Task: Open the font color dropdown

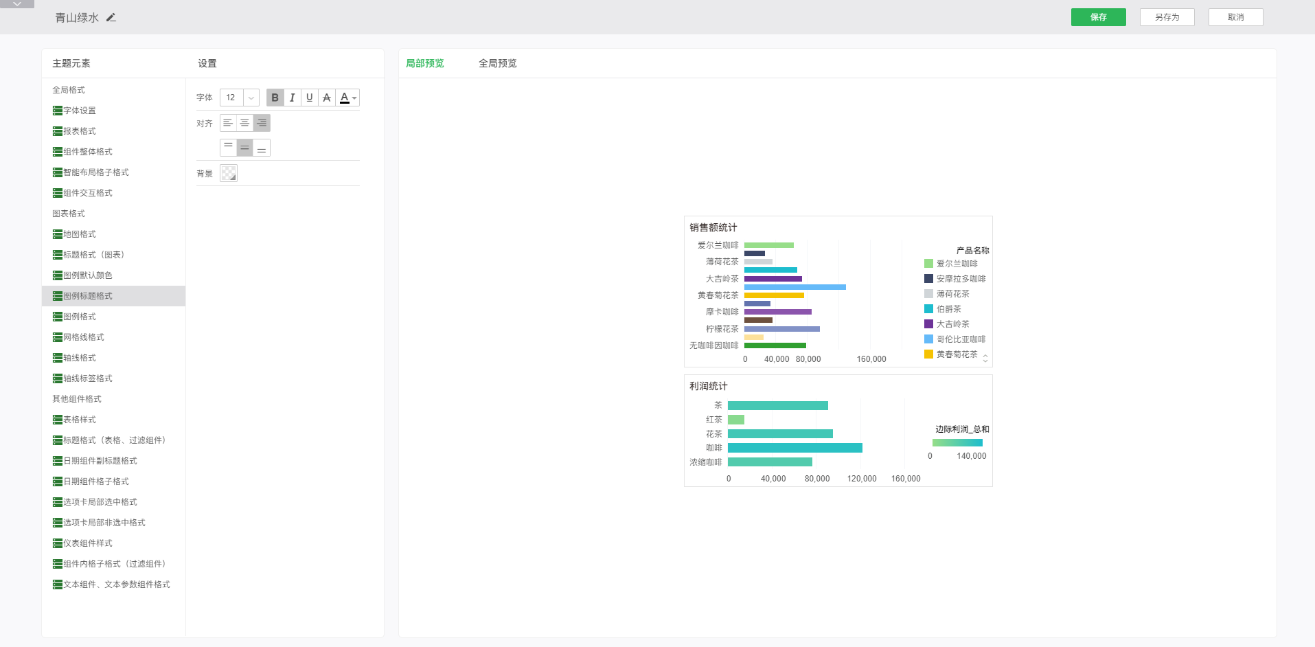Action: click(349, 98)
